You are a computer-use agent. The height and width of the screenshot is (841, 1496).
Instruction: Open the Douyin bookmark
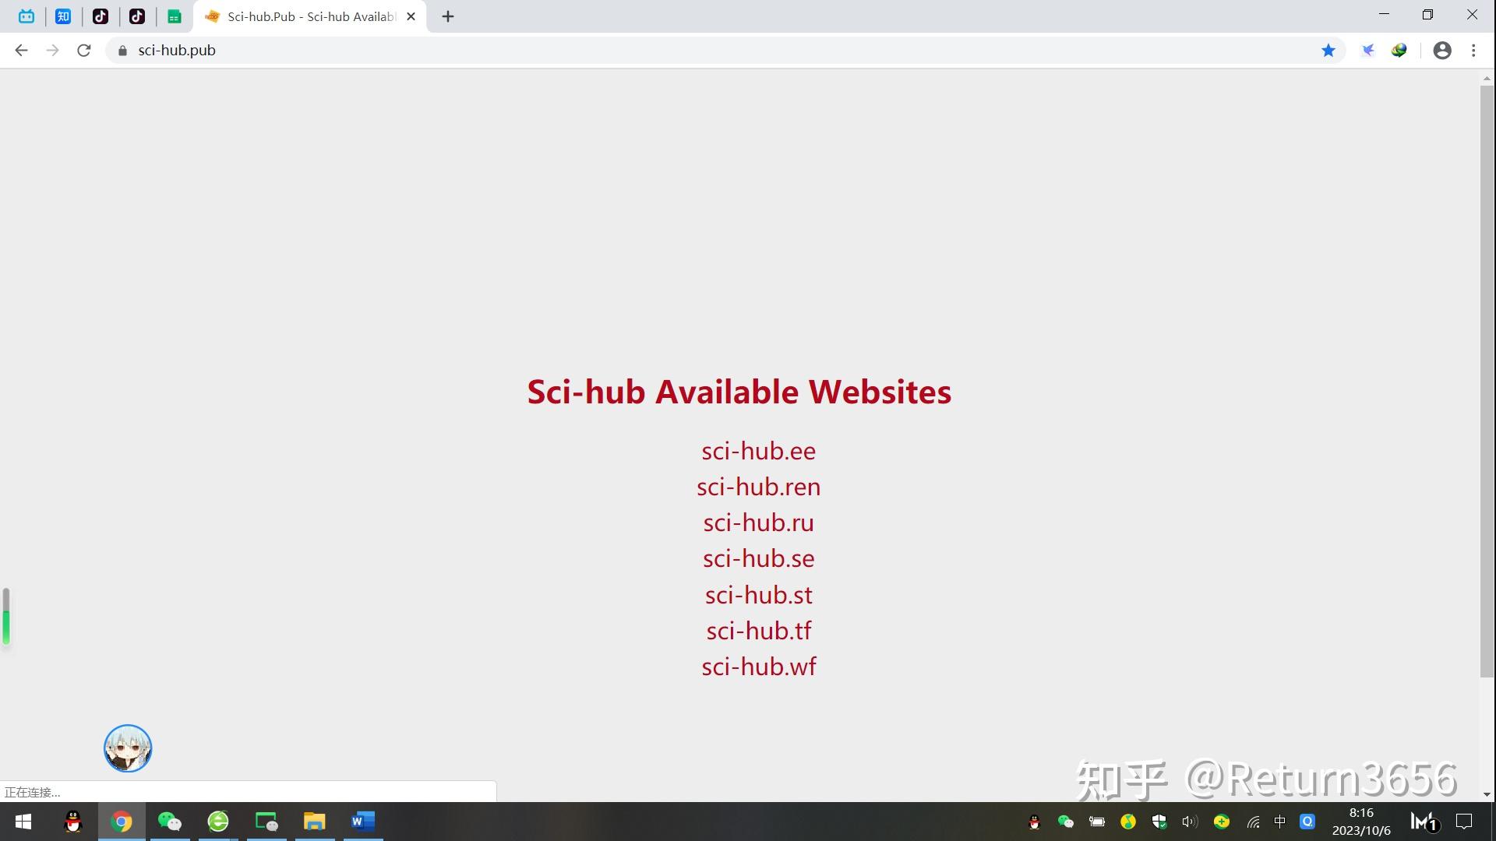coord(101,16)
